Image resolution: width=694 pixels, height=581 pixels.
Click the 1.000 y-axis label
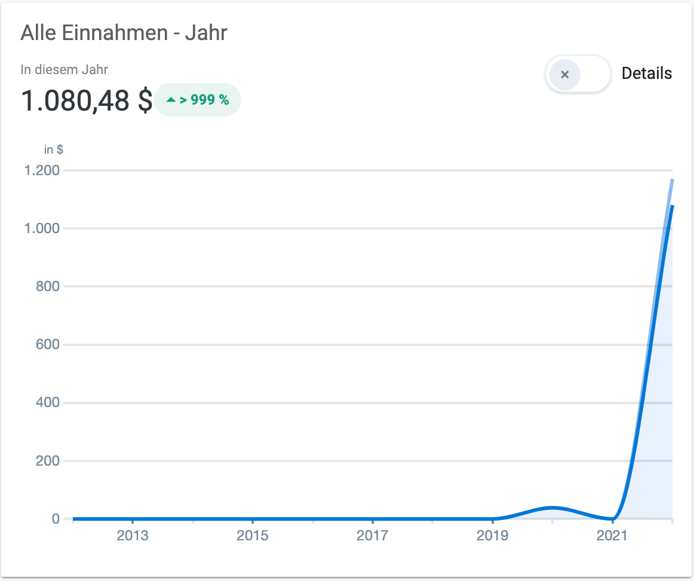42,228
